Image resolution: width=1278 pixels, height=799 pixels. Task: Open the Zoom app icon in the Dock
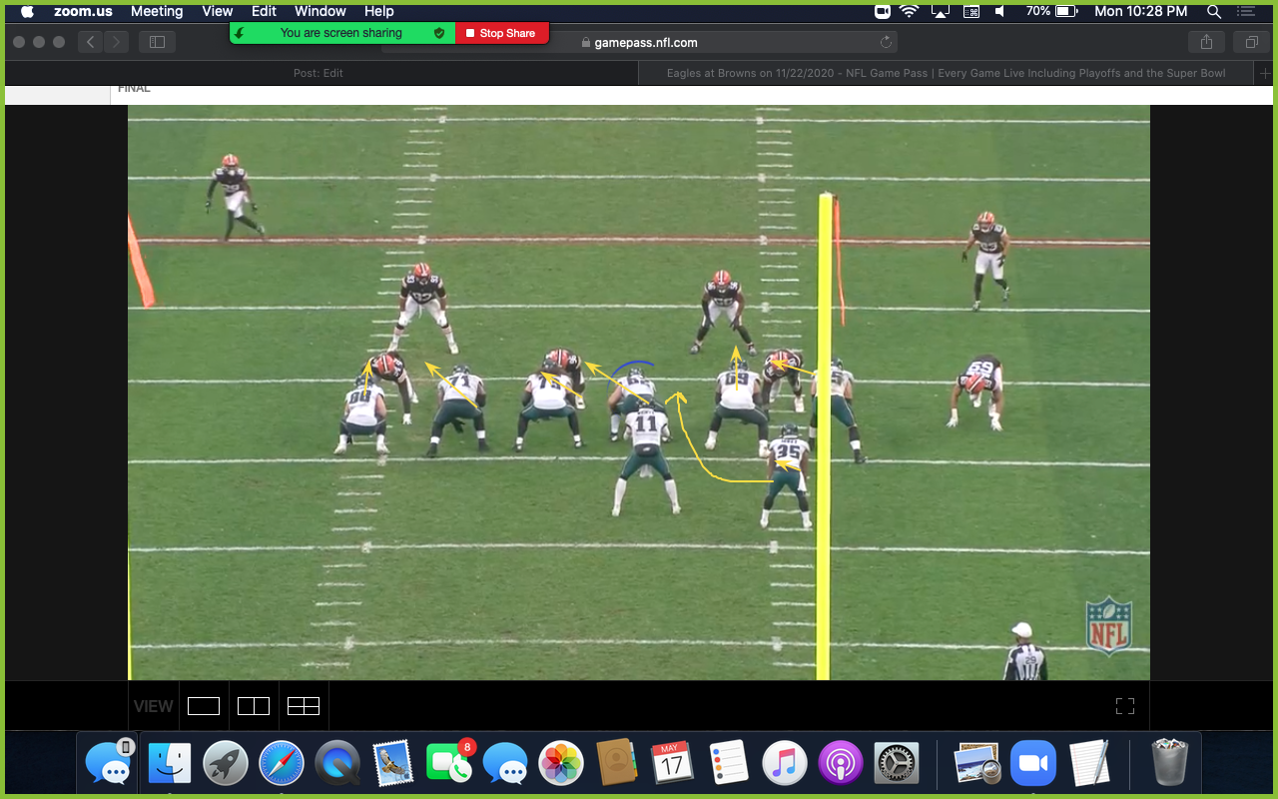pyautogui.click(x=1033, y=763)
